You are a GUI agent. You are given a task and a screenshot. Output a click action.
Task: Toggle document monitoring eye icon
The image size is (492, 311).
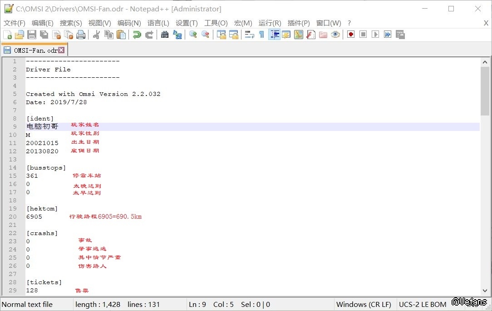pos(335,35)
